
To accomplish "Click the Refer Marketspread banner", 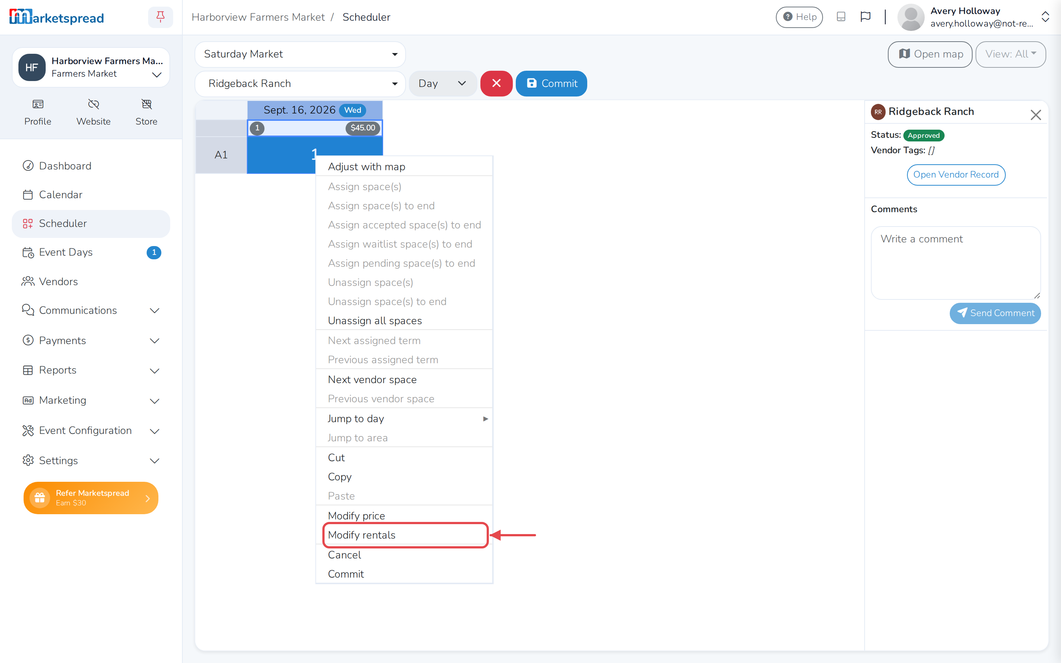I will (91, 498).
